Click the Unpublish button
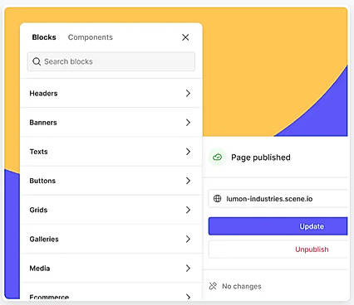The width and height of the screenshot is (354, 305). point(278,249)
